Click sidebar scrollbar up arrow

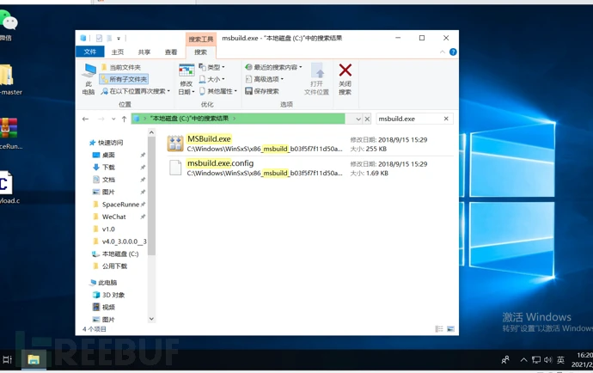(151, 132)
